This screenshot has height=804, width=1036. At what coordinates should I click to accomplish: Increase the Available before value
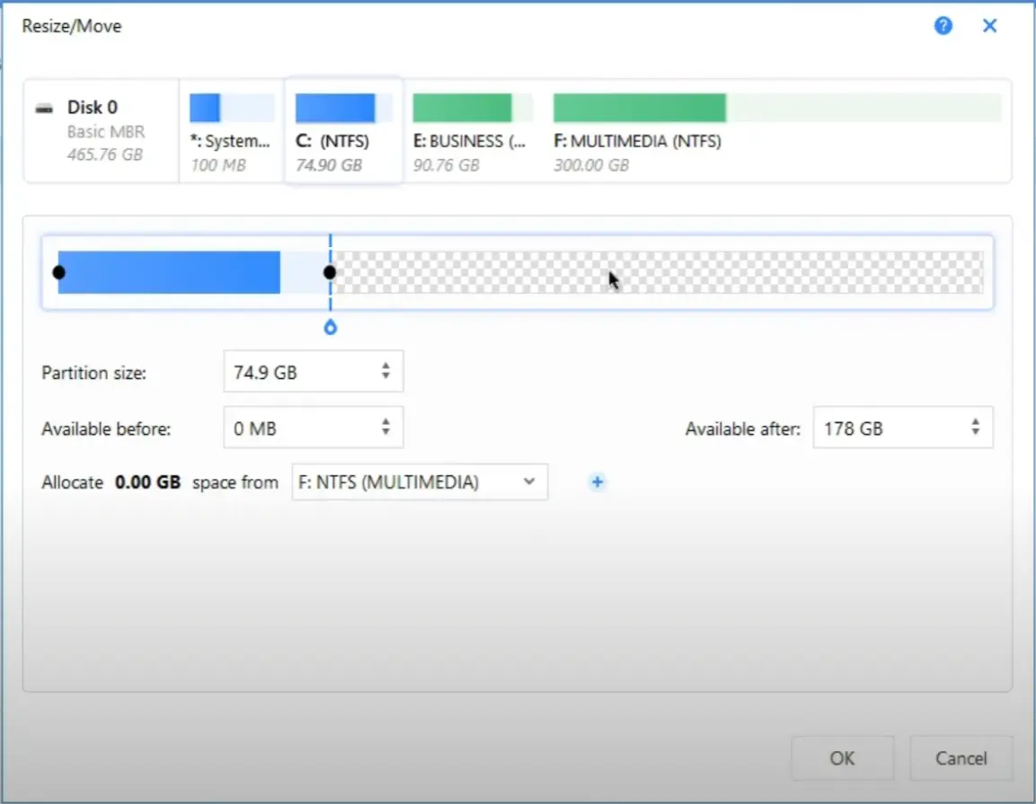click(385, 421)
